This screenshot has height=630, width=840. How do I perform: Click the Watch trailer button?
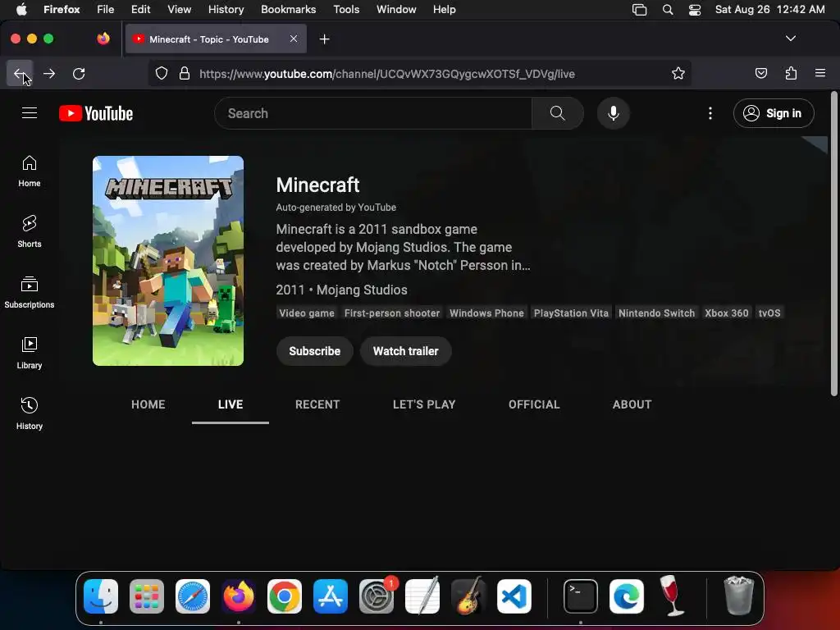405,351
